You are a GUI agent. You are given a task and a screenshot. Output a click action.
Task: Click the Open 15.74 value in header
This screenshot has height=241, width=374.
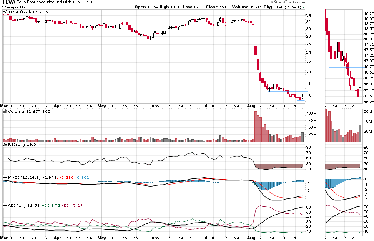click(x=146, y=7)
